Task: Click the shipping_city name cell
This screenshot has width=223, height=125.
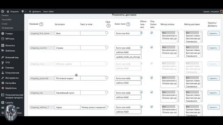Action: 42,93
